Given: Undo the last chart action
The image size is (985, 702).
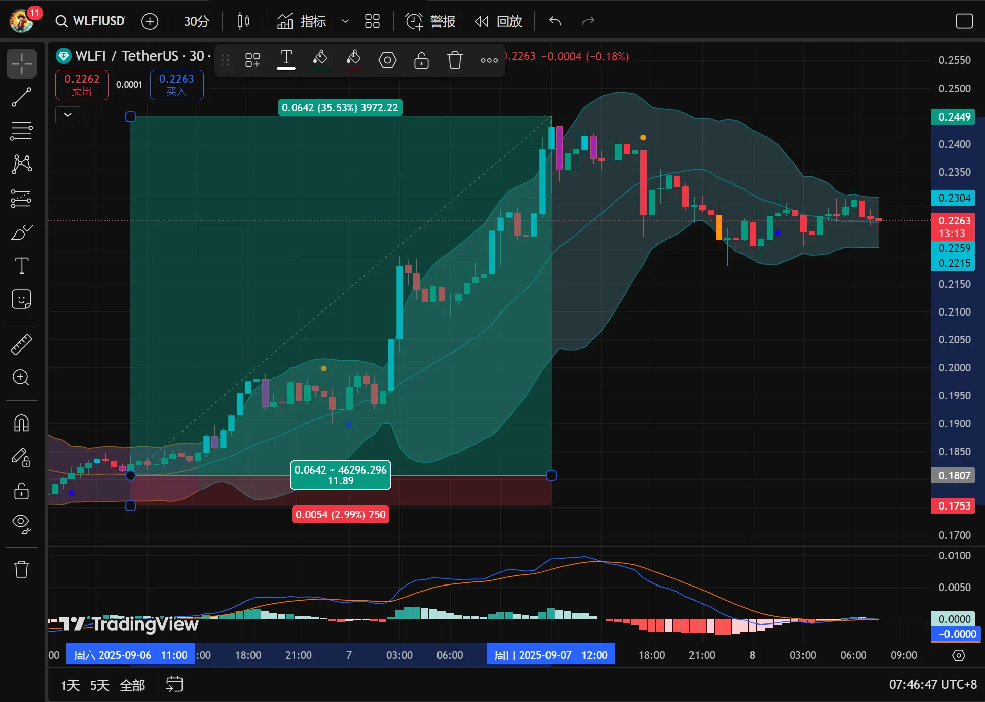Looking at the screenshot, I should (x=555, y=21).
